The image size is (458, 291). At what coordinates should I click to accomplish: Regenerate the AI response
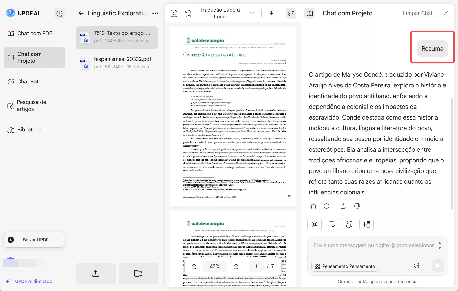coord(326,206)
